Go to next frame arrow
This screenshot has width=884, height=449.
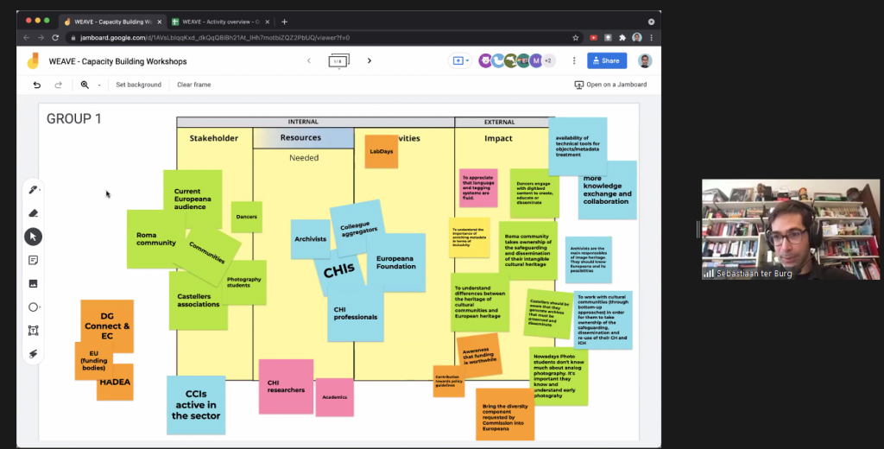tap(369, 61)
